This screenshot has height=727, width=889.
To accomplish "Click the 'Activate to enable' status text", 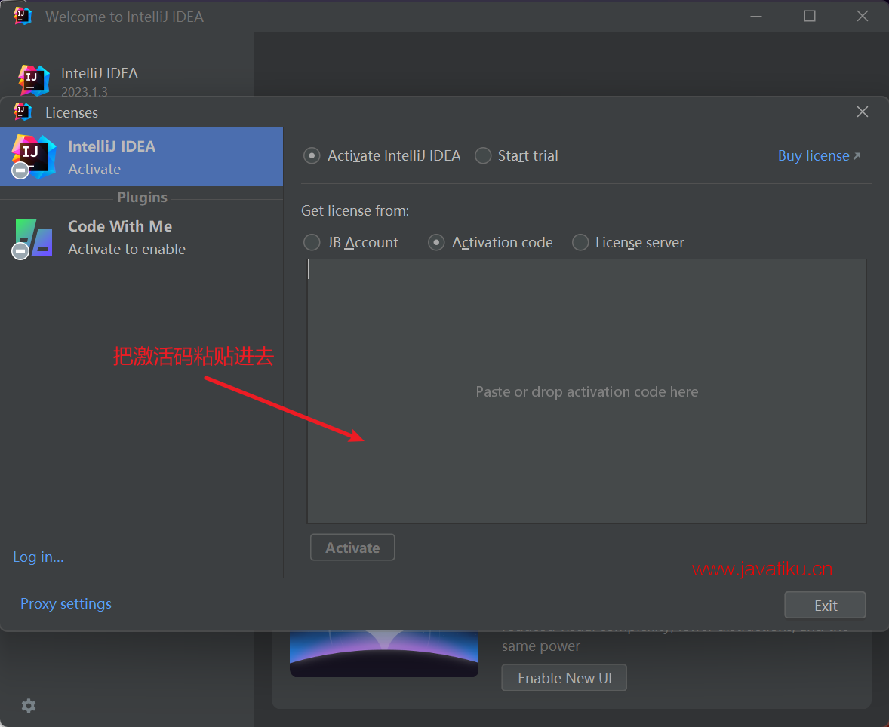I will tap(127, 250).
